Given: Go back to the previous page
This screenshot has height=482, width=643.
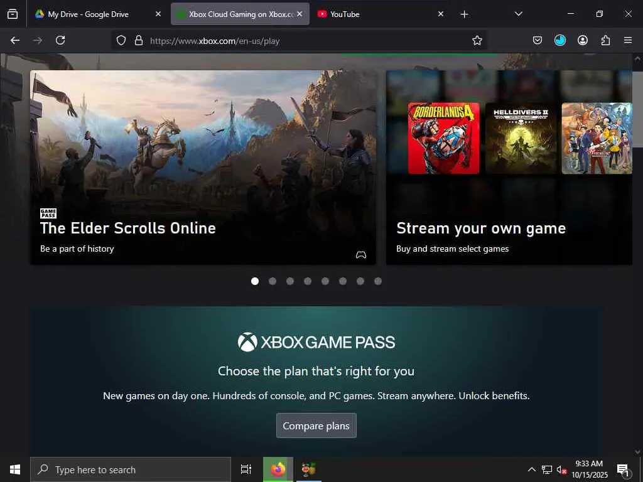Looking at the screenshot, I should [15, 40].
